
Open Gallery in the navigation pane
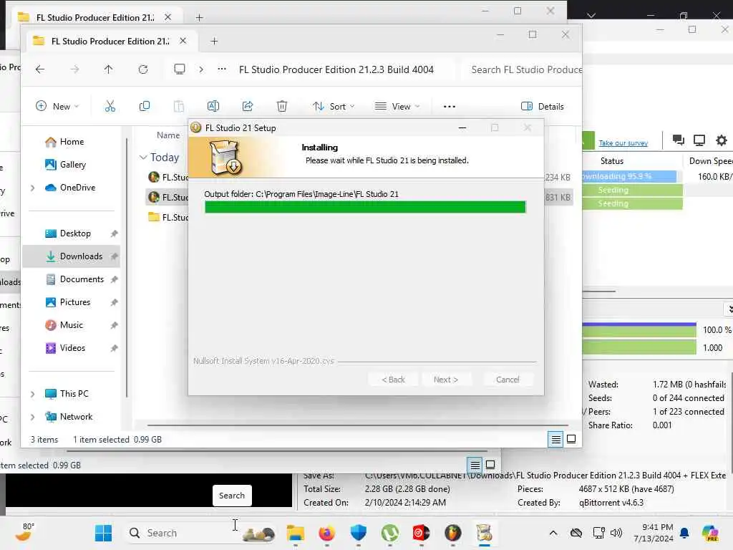coord(65,165)
